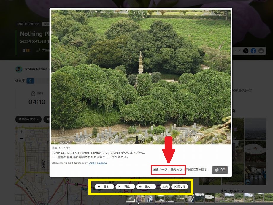The height and width of the screenshot is (205, 273).
Task: Click the Facebook share icon
Action: pos(253,51)
